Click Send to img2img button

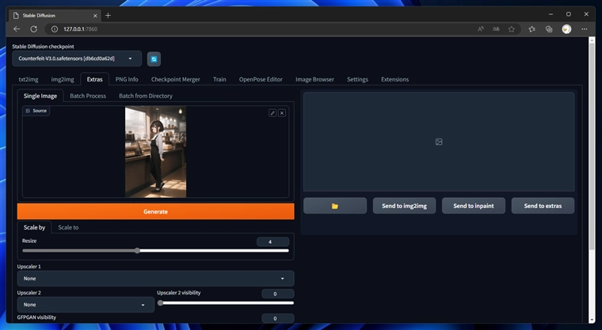(x=404, y=206)
